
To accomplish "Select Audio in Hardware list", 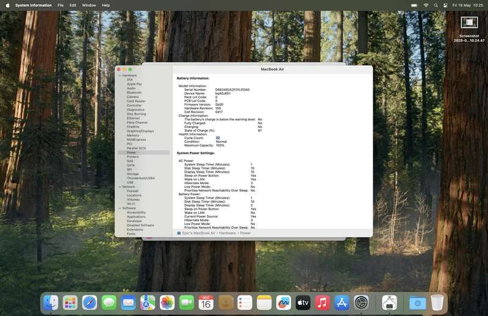I will click(x=131, y=88).
